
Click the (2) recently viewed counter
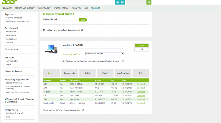(123, 2)
